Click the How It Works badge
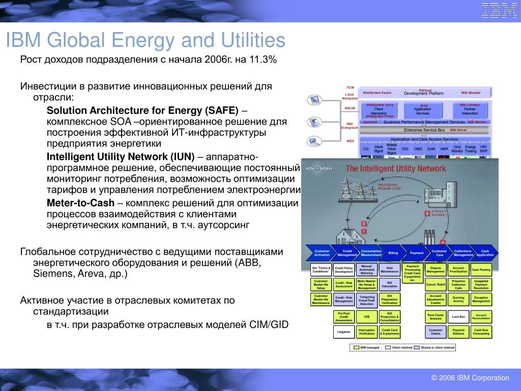Screen dimensions: 521x391 click(319, 168)
